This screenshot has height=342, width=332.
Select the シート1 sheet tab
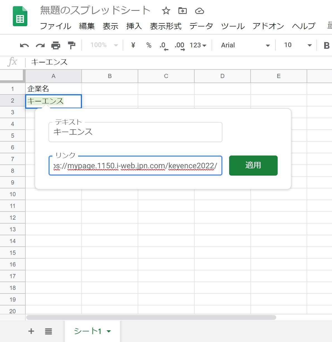click(93, 331)
